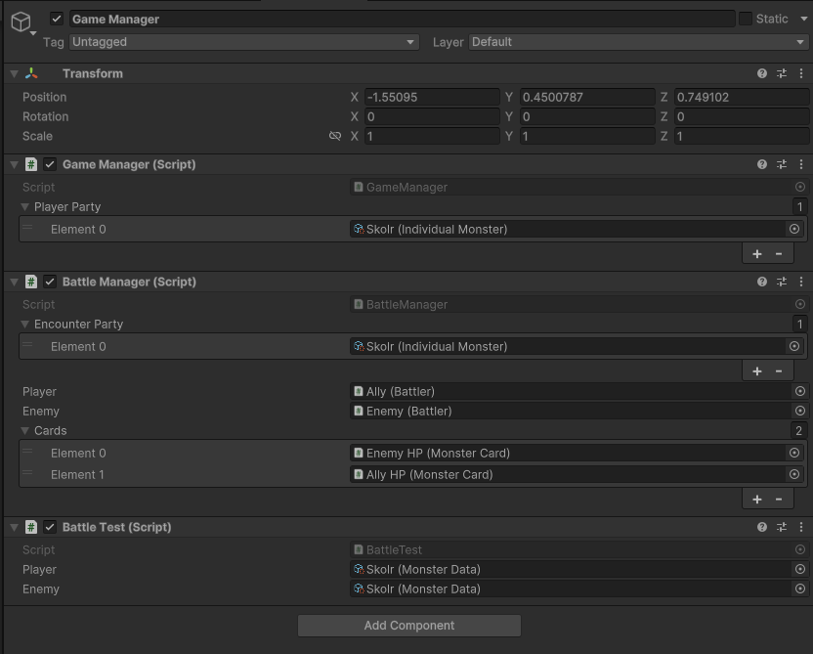Image resolution: width=813 pixels, height=654 pixels.
Task: Open object picker for Battle Test Enemy field
Action: tap(800, 589)
